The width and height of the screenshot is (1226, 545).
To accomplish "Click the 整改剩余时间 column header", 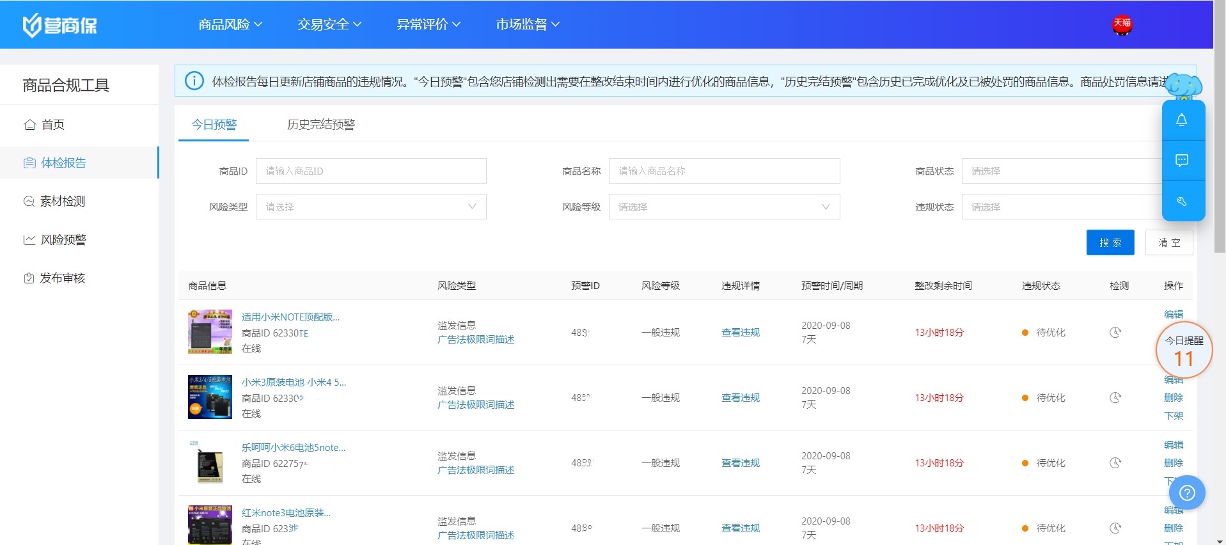I will pyautogui.click(x=943, y=285).
